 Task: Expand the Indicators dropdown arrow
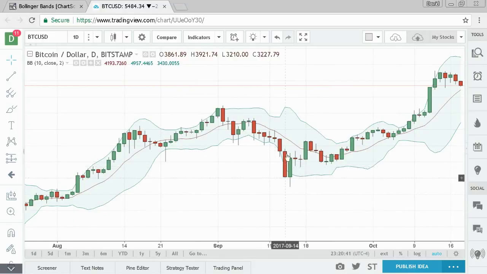click(x=219, y=37)
